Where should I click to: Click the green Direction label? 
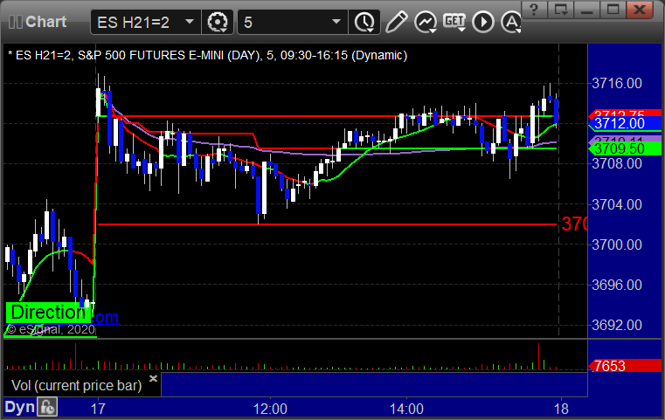click(x=48, y=313)
